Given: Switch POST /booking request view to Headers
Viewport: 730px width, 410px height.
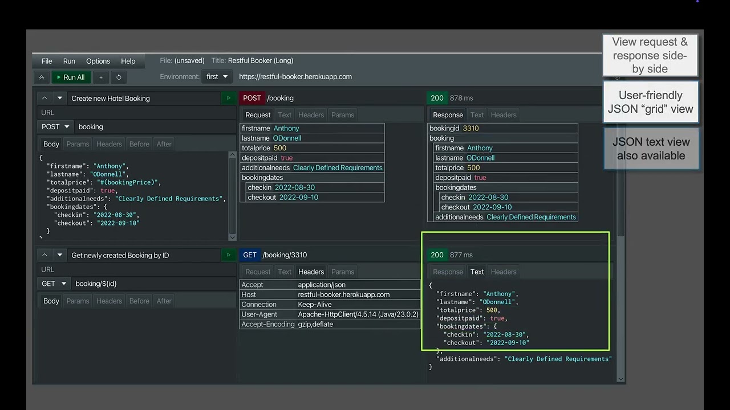Looking at the screenshot, I should 311,114.
